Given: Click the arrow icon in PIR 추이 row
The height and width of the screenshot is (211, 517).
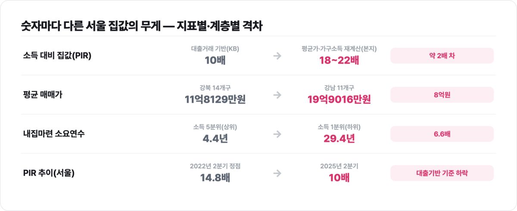Looking at the screenshot, I should (277, 173).
